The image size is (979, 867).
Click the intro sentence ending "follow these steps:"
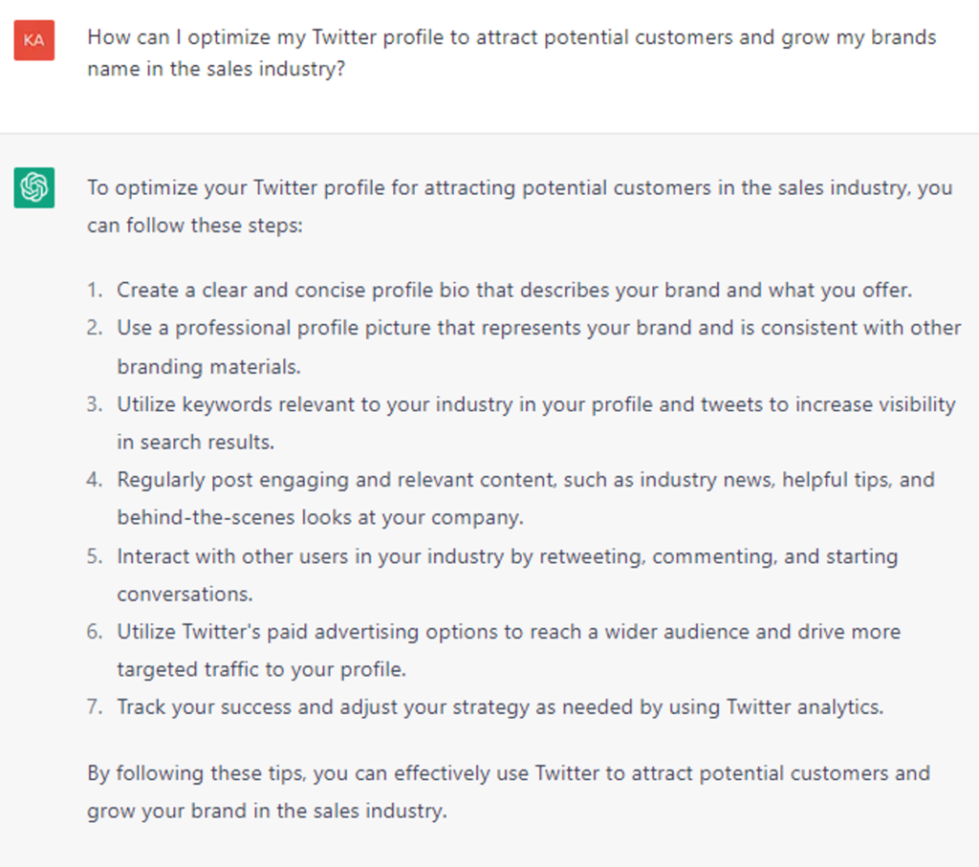click(x=519, y=206)
